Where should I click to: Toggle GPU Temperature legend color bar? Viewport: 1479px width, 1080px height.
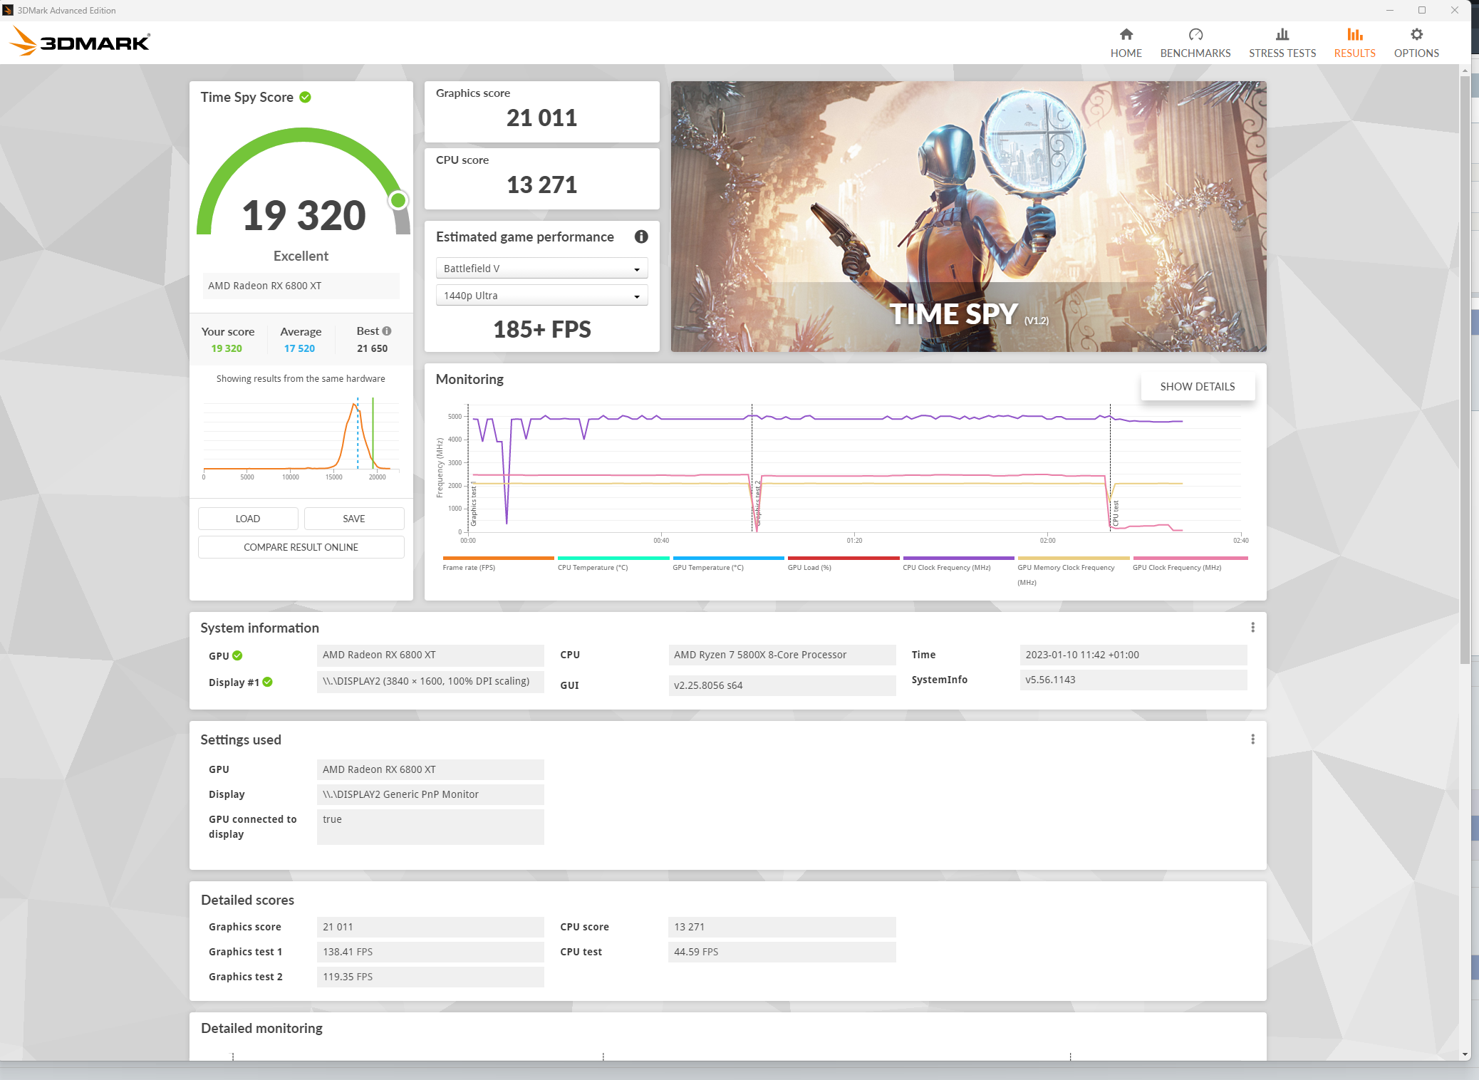point(727,559)
